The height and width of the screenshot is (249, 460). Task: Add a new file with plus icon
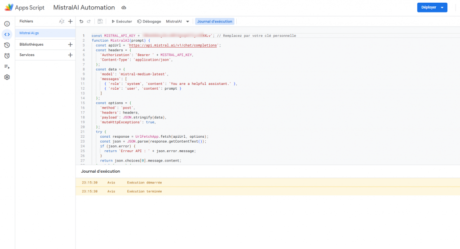tap(70, 21)
